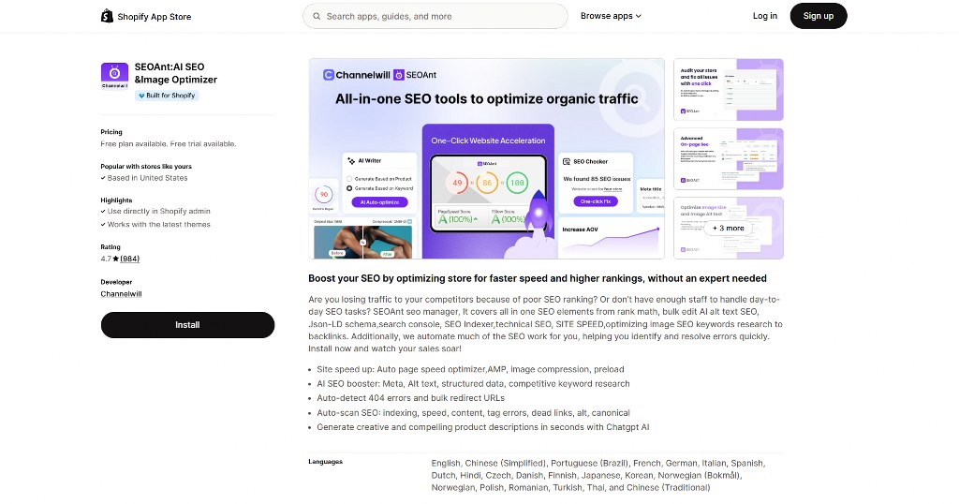
Task: Click the SEOAnt purple app icon
Action: [x=114, y=75]
